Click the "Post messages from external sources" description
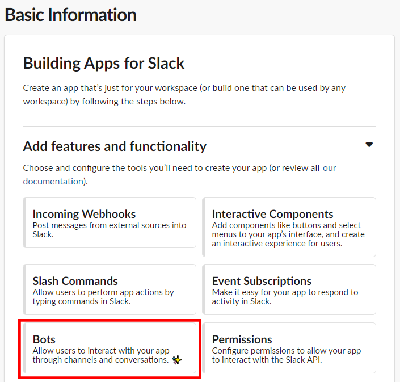This screenshot has width=400, height=382. point(110,229)
